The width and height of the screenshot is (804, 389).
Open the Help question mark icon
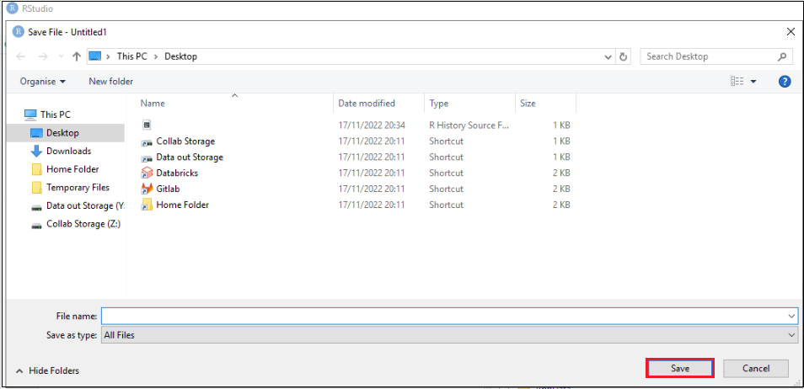click(785, 81)
